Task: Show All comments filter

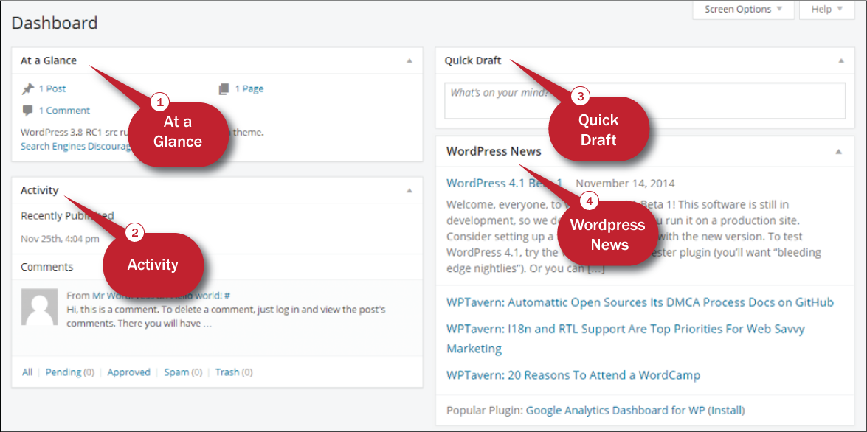Action: point(27,372)
